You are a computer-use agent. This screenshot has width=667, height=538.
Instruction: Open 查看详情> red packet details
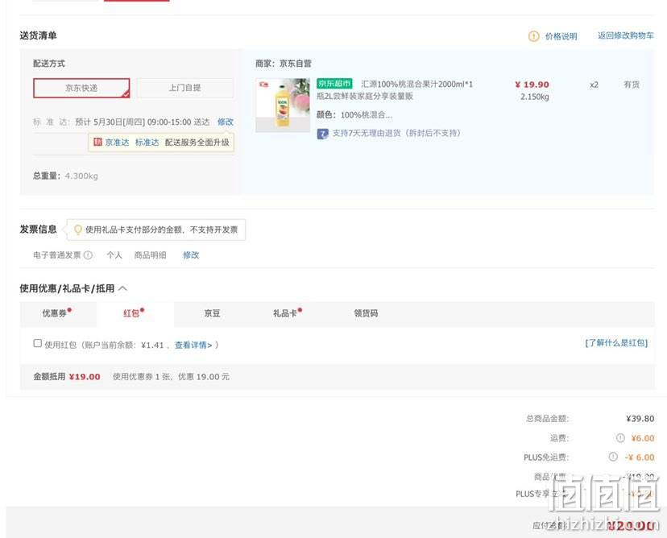193,345
